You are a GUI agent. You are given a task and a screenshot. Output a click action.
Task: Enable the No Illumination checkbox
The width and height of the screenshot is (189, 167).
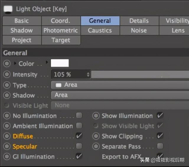pos(79,115)
